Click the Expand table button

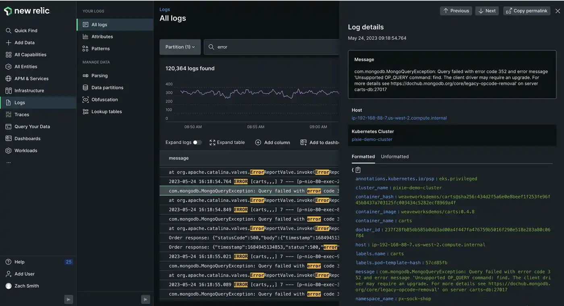pos(227,143)
